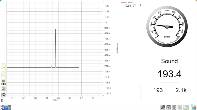
Task: Click the analog gauge dial labeled Sound
Action: pyautogui.click(x=167, y=26)
